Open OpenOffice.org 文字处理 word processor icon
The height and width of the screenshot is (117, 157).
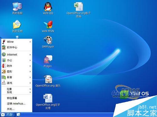coord(48,98)
